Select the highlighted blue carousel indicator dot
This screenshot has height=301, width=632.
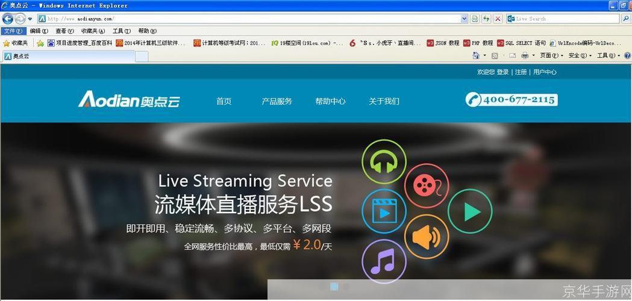pos(334,287)
